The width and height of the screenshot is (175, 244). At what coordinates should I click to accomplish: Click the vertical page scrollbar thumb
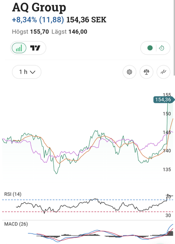pyautogui.click(x=174, y=38)
